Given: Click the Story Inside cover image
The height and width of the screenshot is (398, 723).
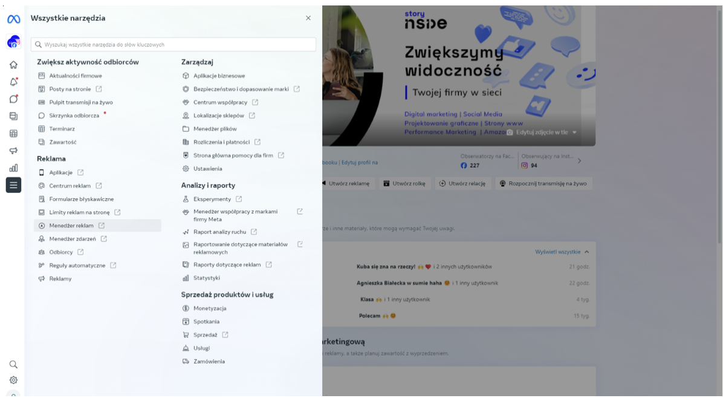Looking at the screenshot, I should click(459, 76).
